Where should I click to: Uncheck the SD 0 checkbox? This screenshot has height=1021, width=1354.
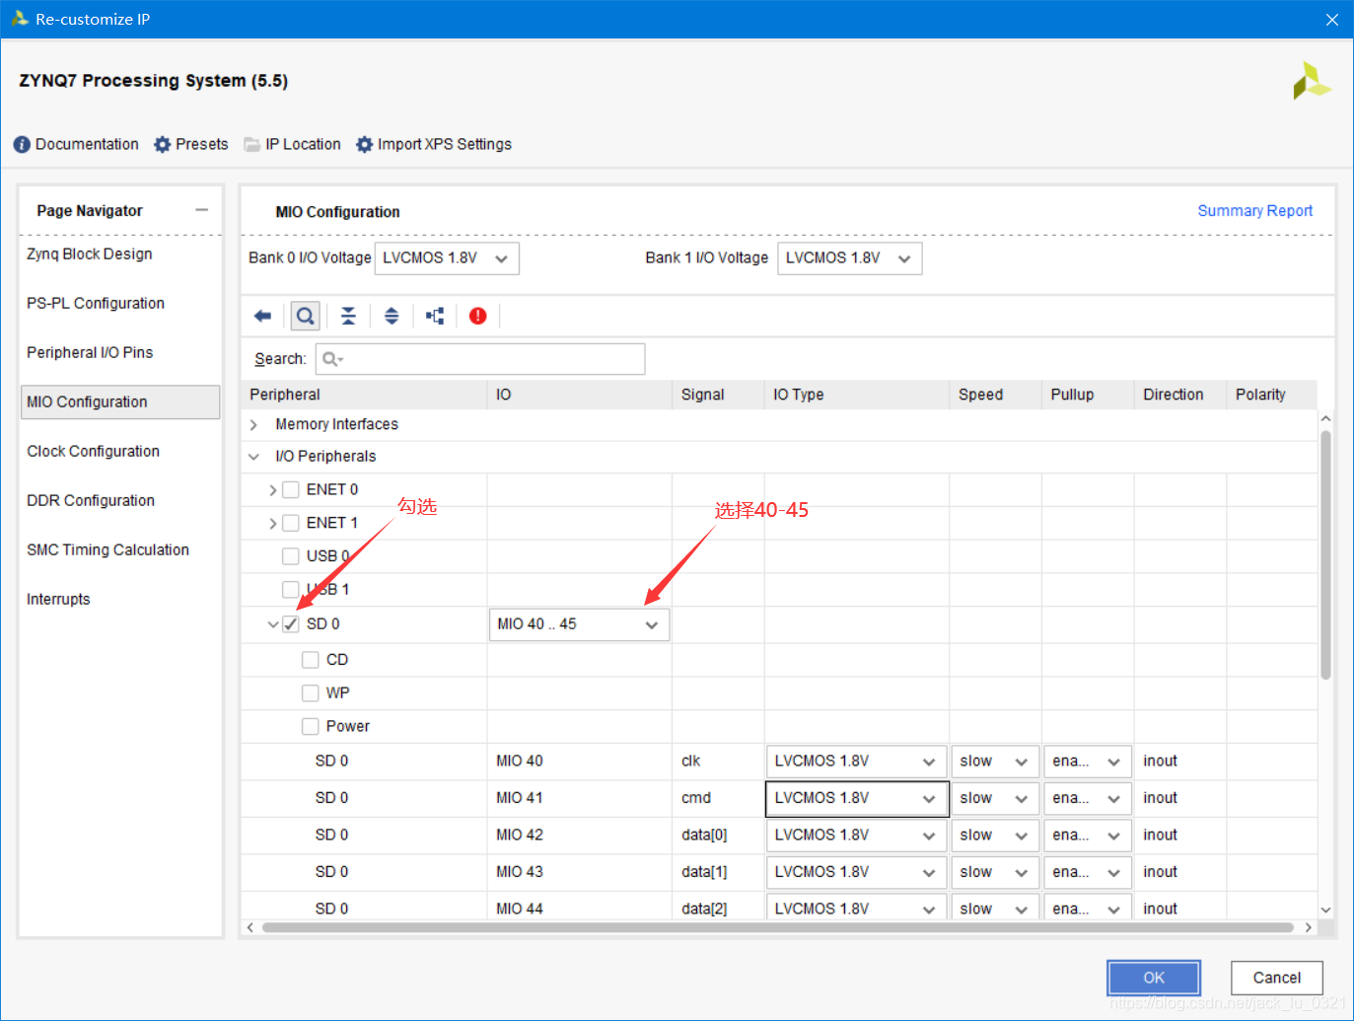coord(291,623)
